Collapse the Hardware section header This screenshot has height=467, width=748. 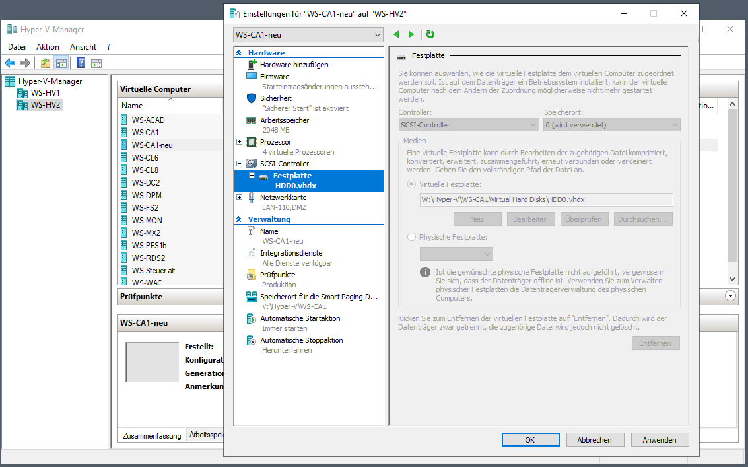pos(239,53)
